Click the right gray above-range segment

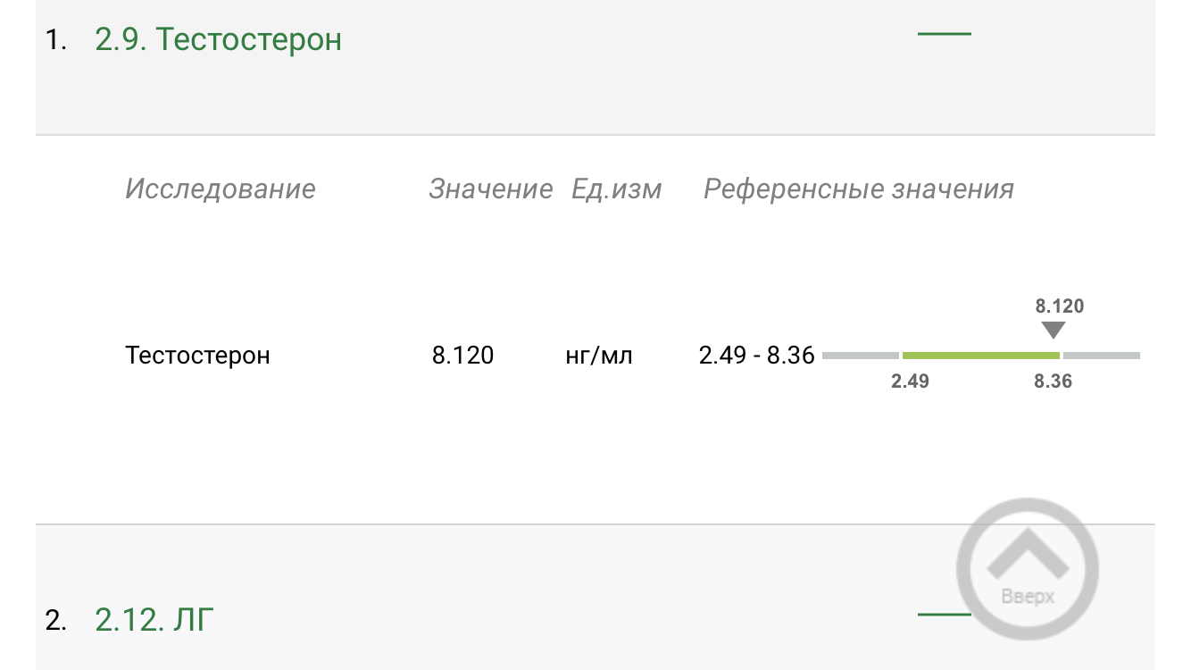coord(1102,356)
